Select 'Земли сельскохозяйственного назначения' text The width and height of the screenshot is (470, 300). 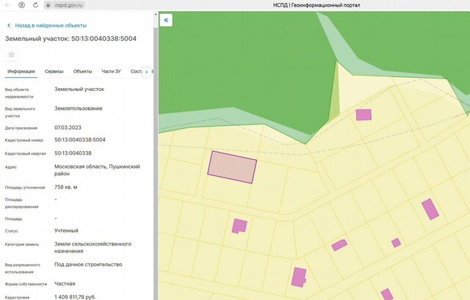(x=93, y=248)
